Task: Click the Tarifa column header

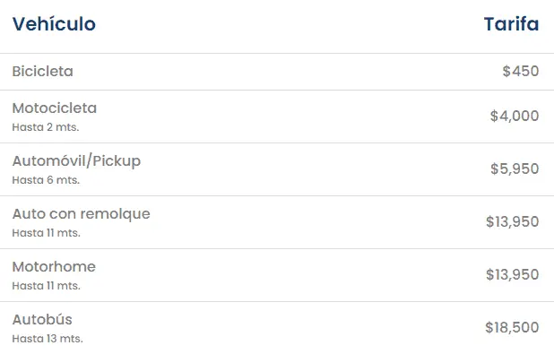Action: click(511, 24)
